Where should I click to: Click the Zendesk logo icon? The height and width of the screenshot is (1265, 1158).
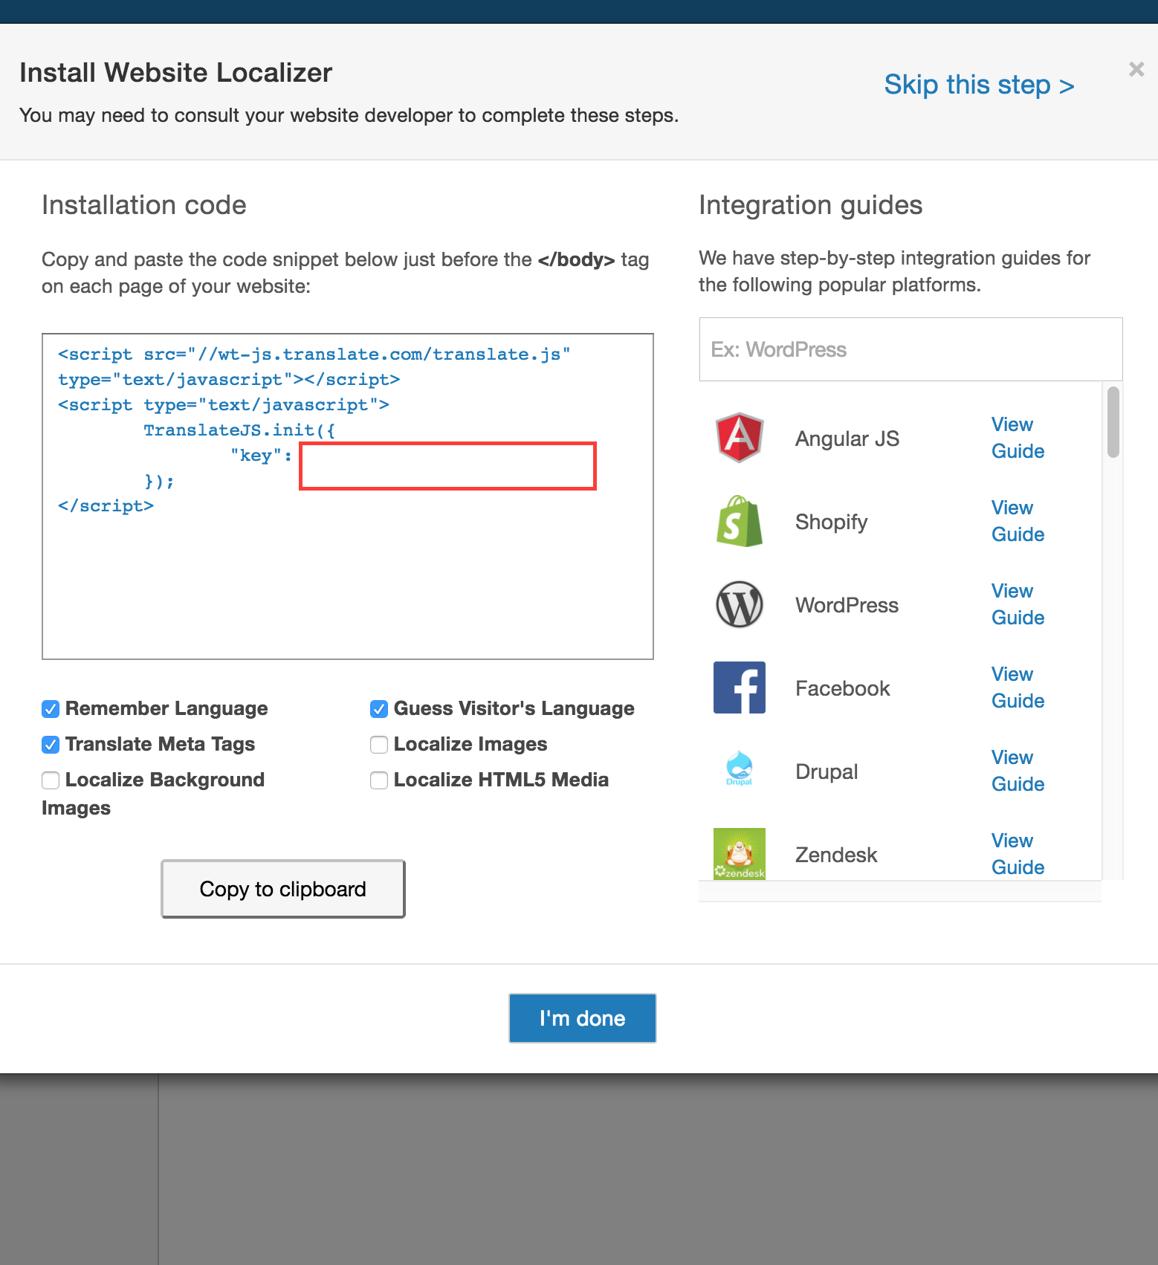[739, 854]
